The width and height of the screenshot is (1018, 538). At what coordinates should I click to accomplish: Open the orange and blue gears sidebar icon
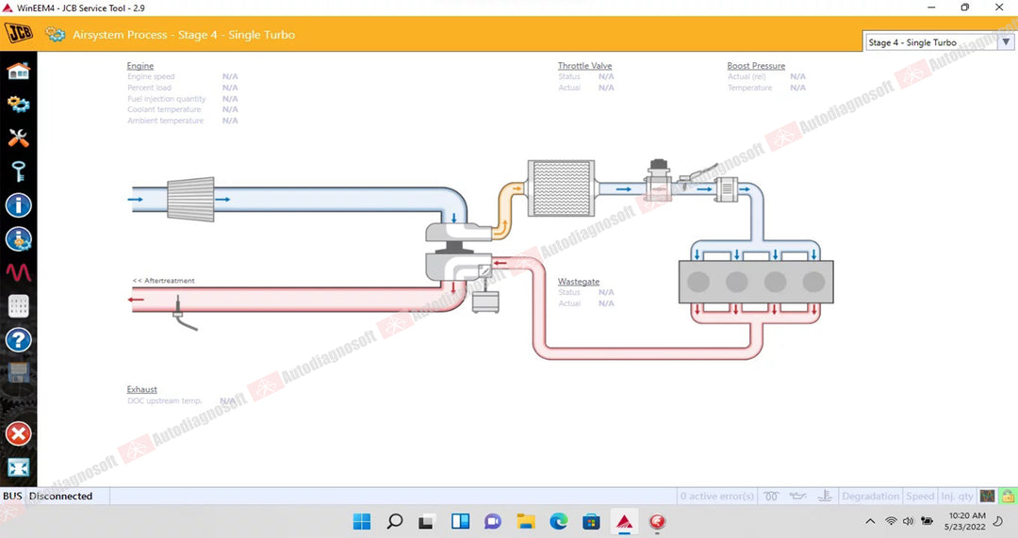pos(18,104)
